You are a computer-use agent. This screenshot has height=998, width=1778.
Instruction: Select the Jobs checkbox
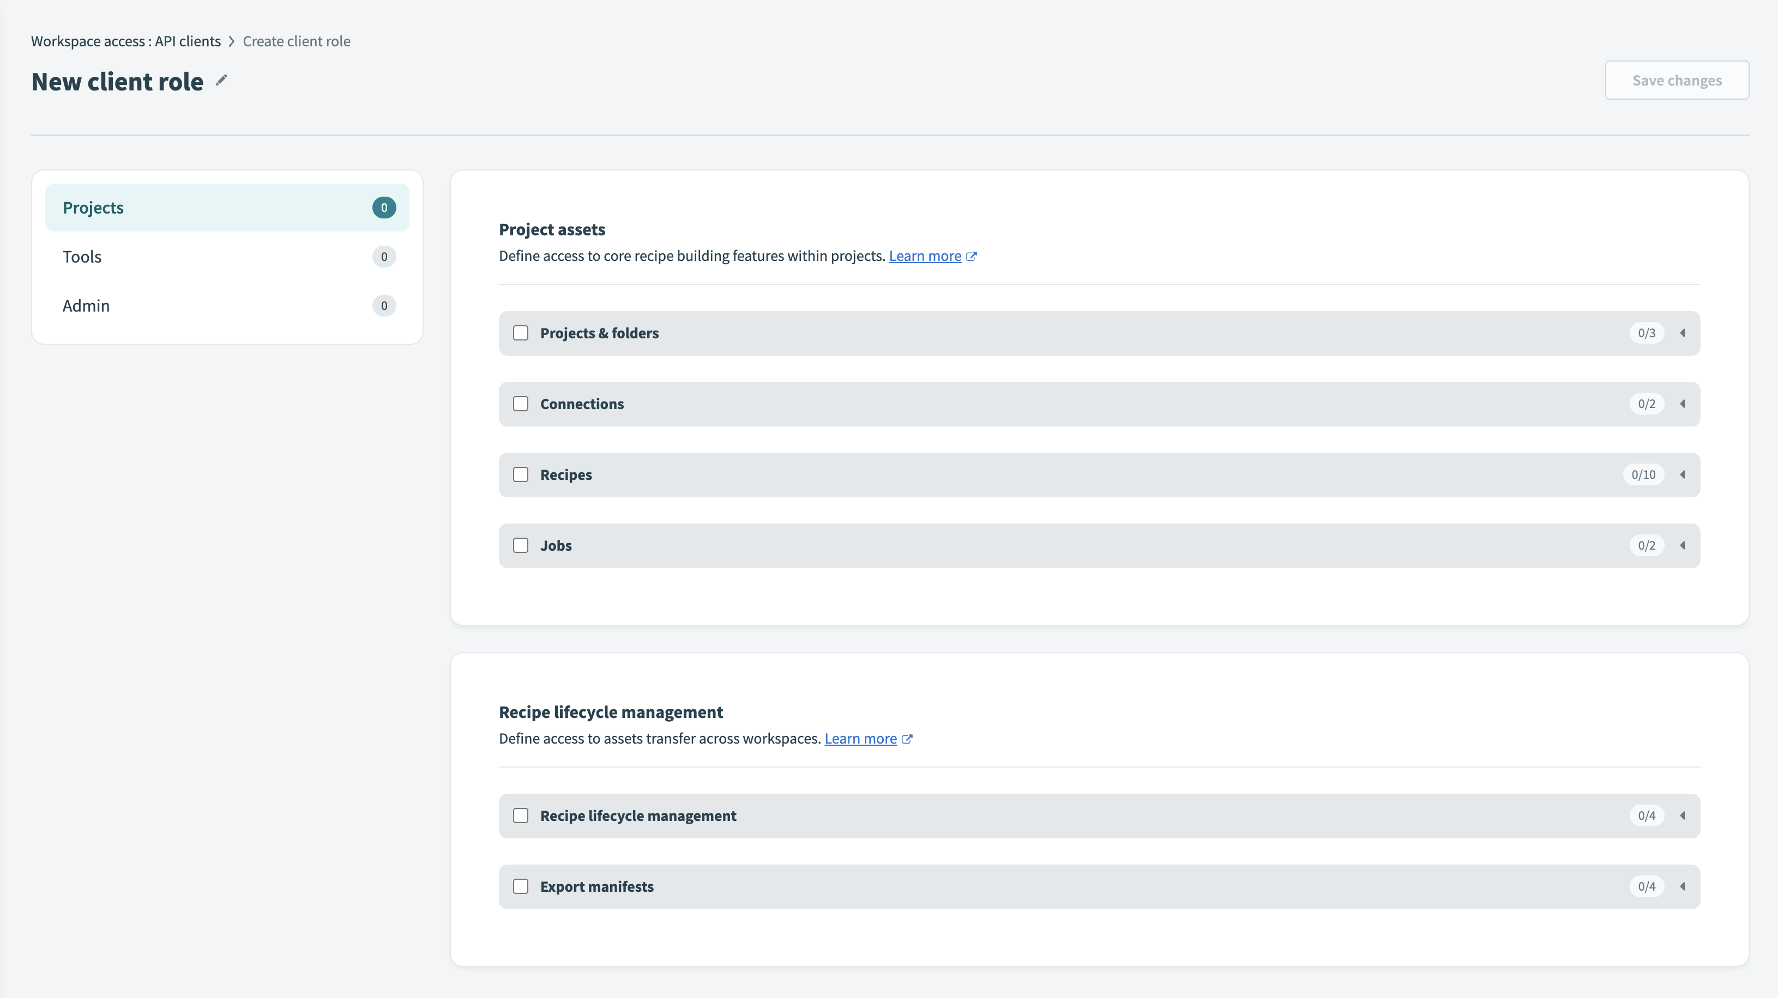click(x=521, y=545)
